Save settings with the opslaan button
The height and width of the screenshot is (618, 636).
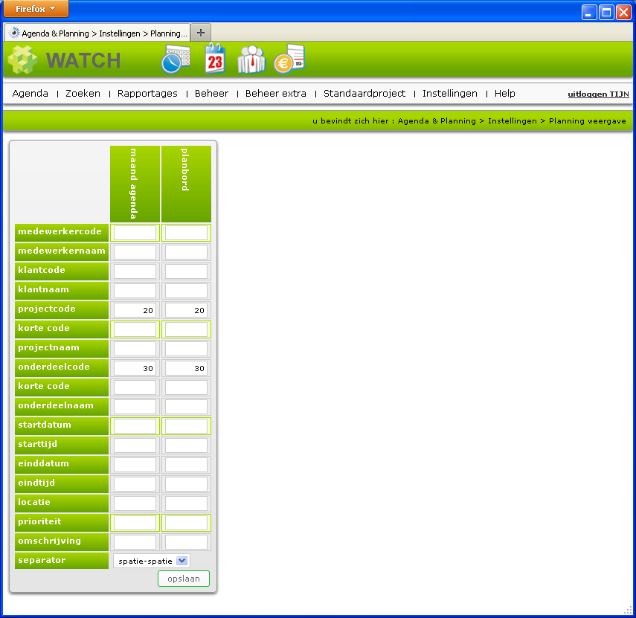(x=184, y=579)
